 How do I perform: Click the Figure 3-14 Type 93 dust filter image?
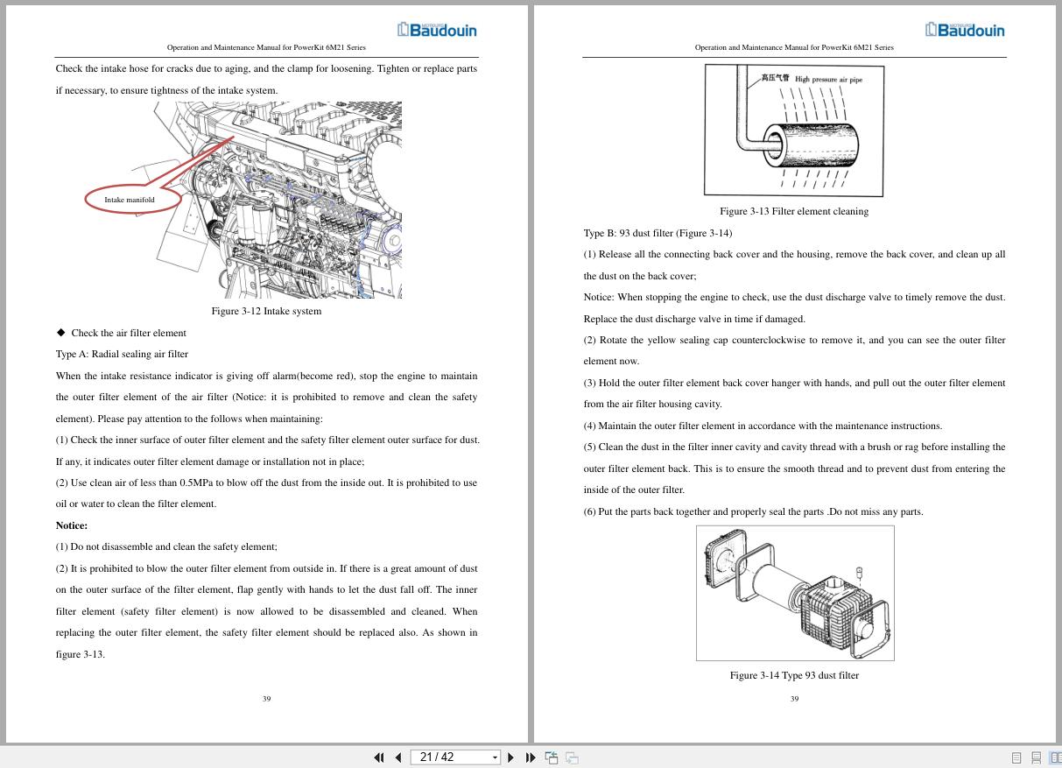tap(794, 593)
